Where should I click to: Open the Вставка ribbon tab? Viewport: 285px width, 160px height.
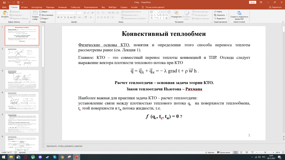pyautogui.click(x=25, y=7)
